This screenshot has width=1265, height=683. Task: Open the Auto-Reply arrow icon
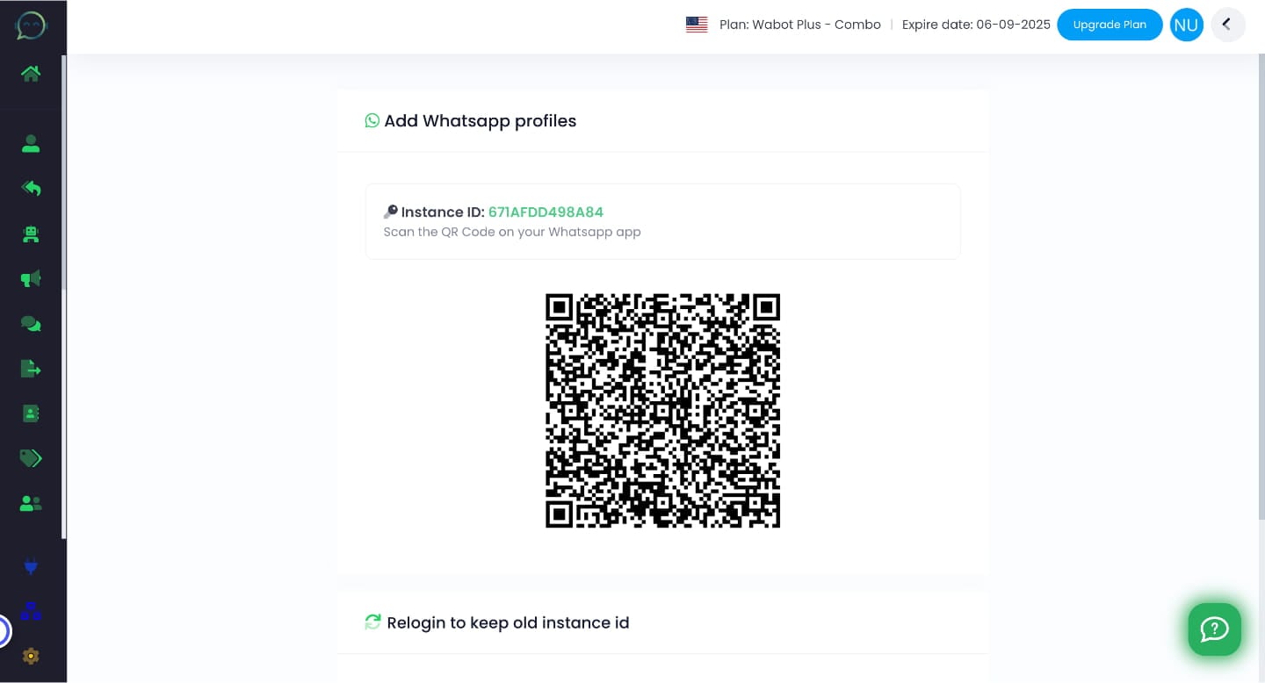click(31, 188)
